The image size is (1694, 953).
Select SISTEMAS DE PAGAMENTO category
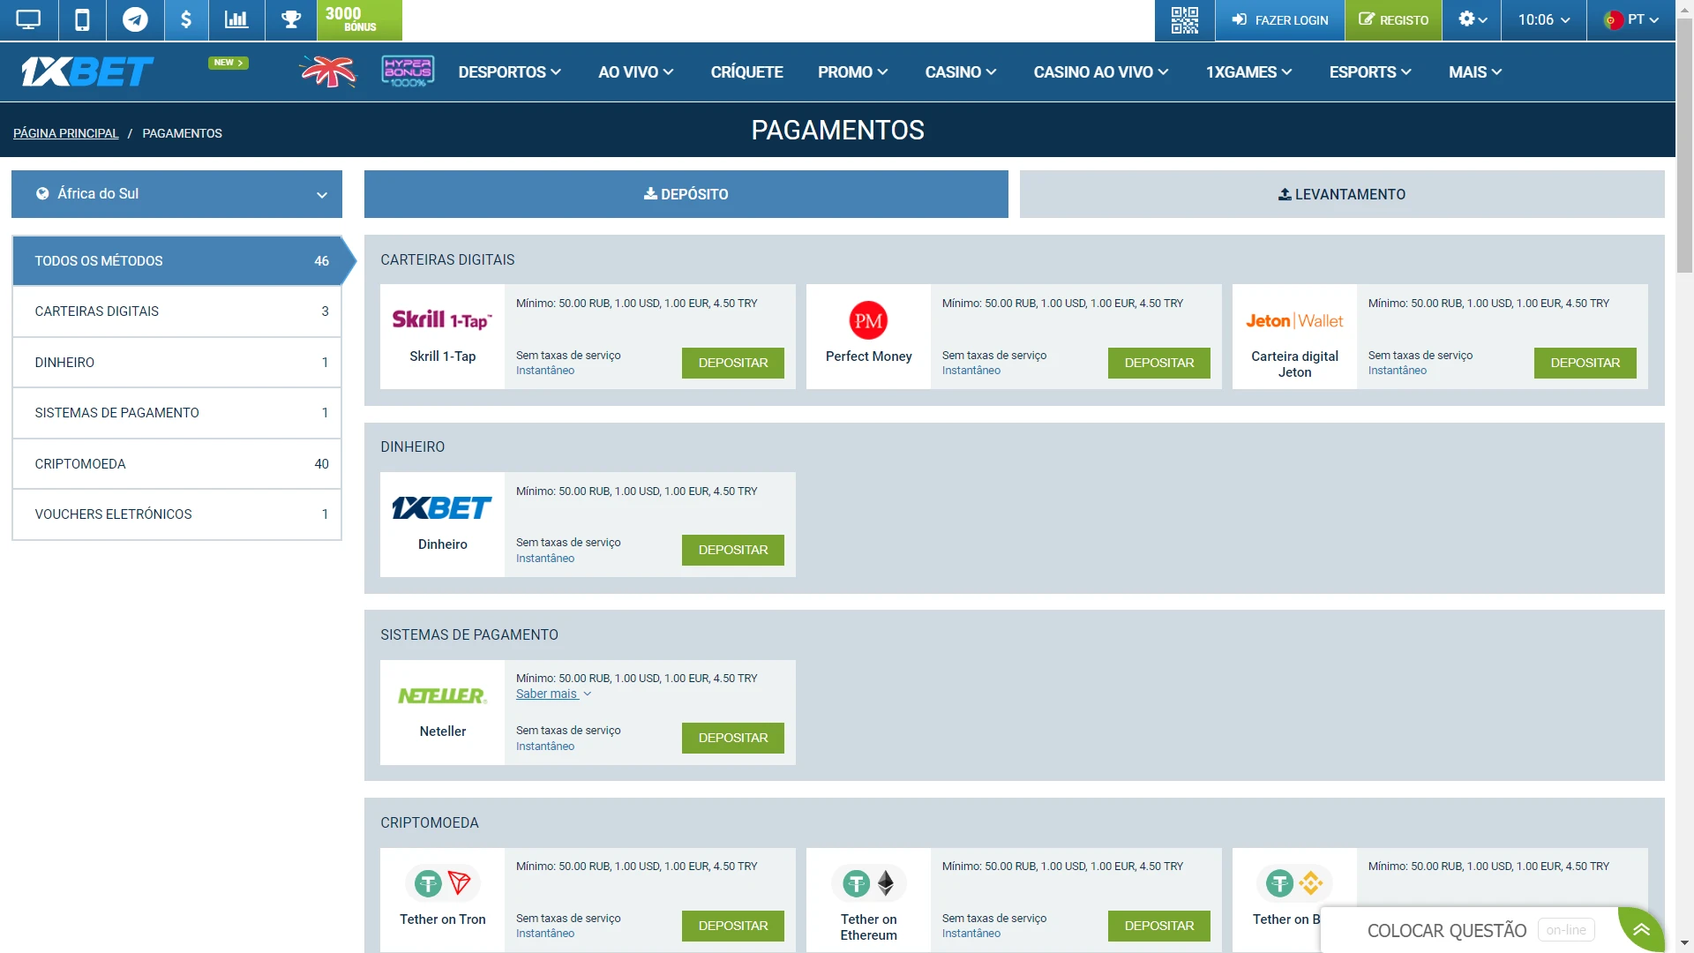click(x=176, y=413)
